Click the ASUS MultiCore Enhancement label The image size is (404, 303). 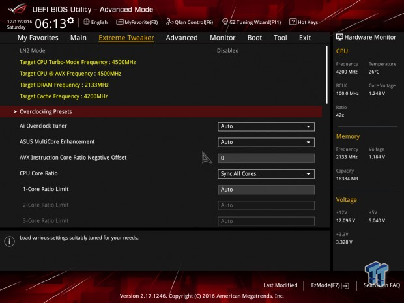tap(57, 141)
